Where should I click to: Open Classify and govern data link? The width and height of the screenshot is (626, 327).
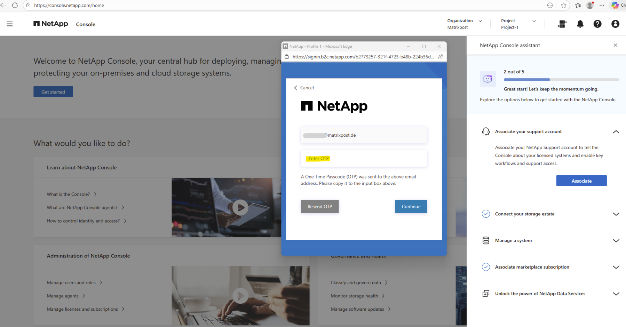click(x=359, y=283)
